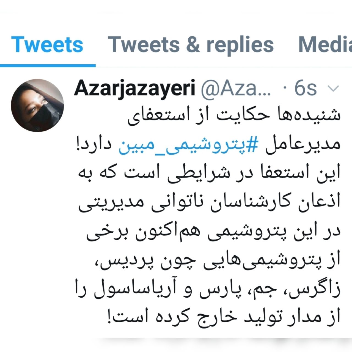Viewport: 352px width, 352px height.
Task: Open Azarjazayeri's masked profile picture
Action: point(37,106)
